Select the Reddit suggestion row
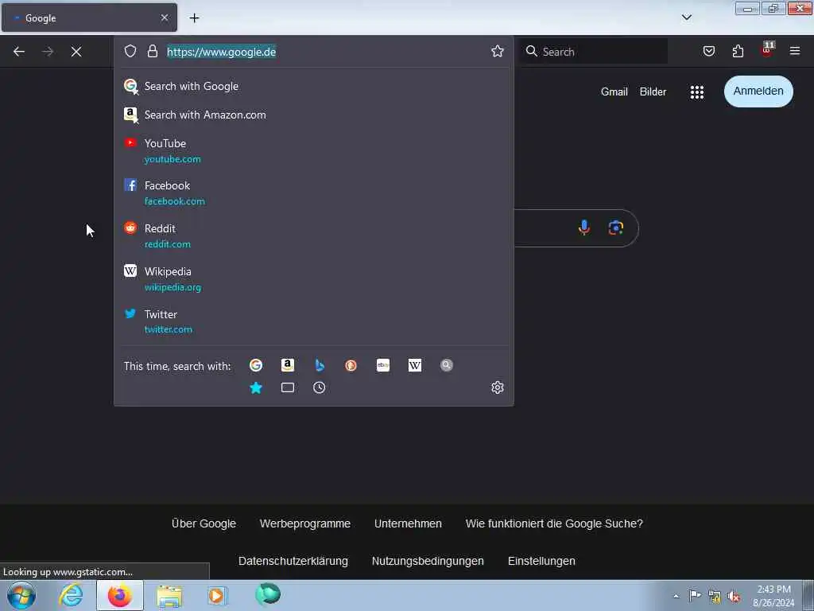The image size is (814, 611). (x=313, y=235)
